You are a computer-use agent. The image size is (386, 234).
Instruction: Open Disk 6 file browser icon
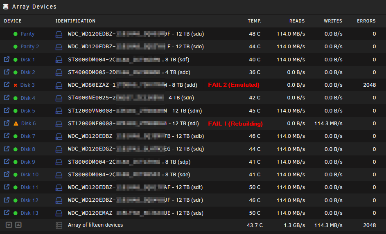click(7, 123)
